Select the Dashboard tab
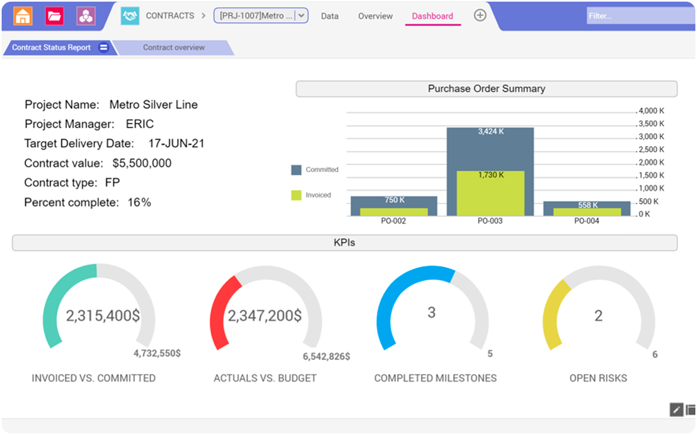 pos(432,16)
